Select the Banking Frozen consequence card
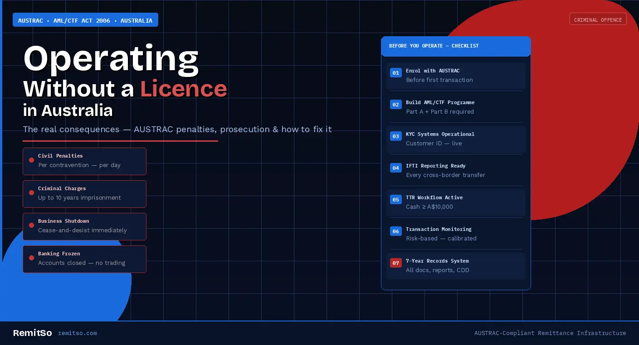The image size is (639, 345). (84, 259)
